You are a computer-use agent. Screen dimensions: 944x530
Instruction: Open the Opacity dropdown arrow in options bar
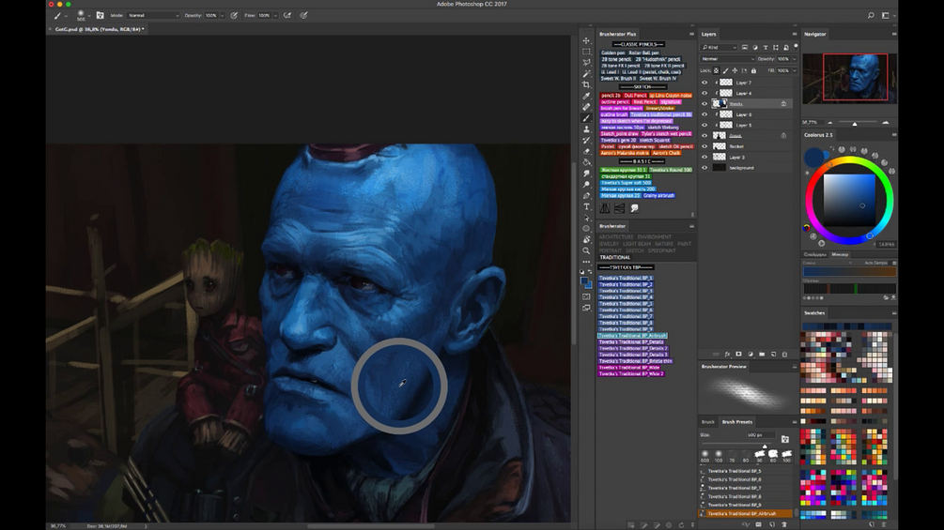[x=223, y=16]
